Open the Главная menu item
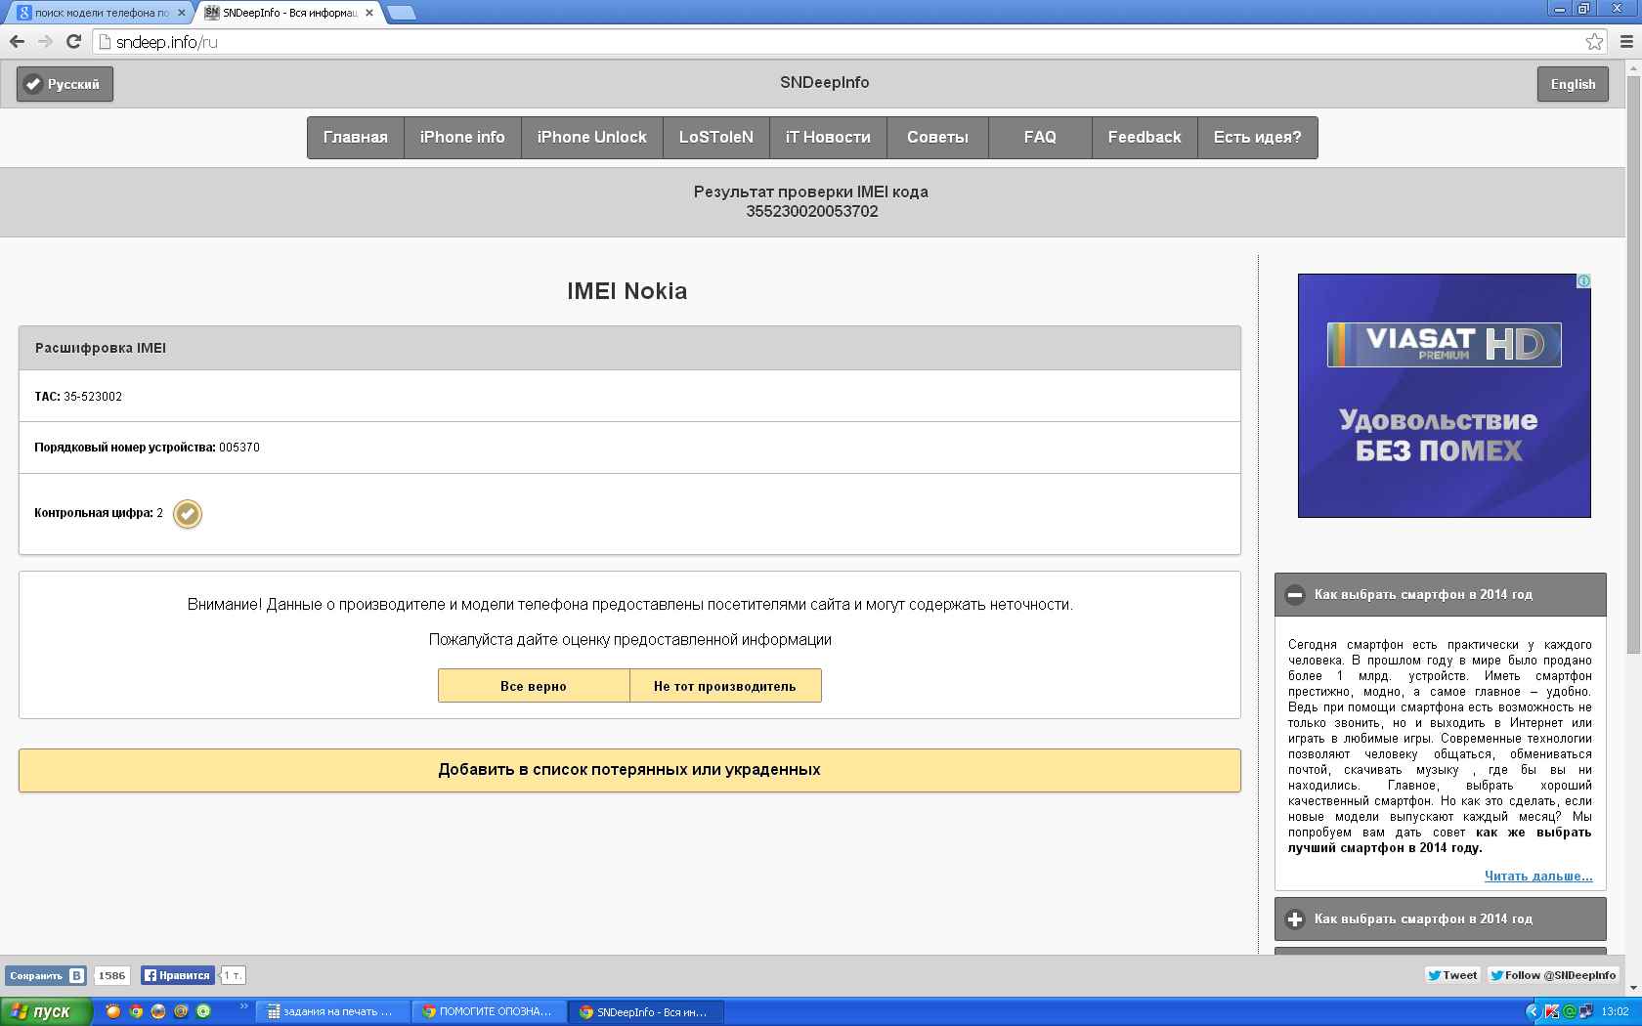 pyautogui.click(x=356, y=137)
